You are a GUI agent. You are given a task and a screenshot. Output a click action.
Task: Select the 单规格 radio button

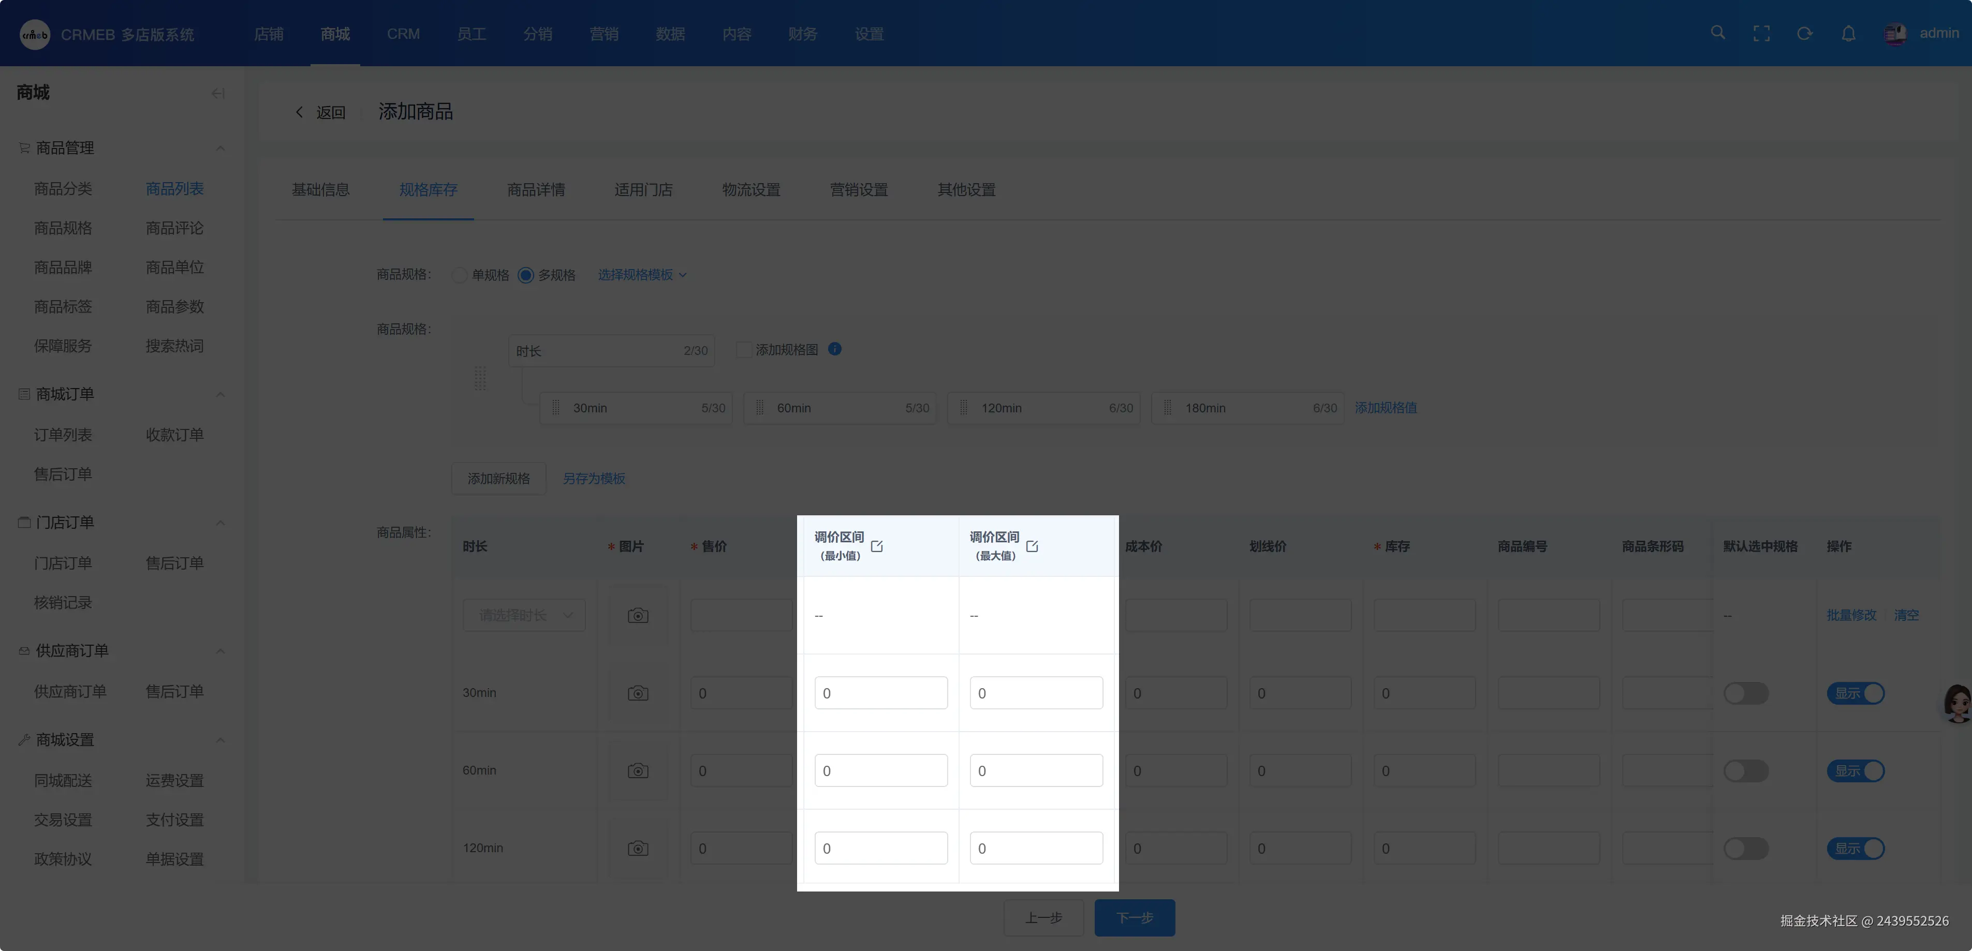point(459,275)
